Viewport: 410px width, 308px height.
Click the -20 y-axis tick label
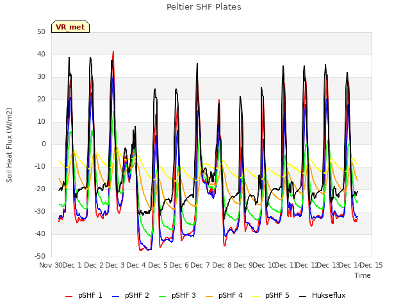point(40,189)
